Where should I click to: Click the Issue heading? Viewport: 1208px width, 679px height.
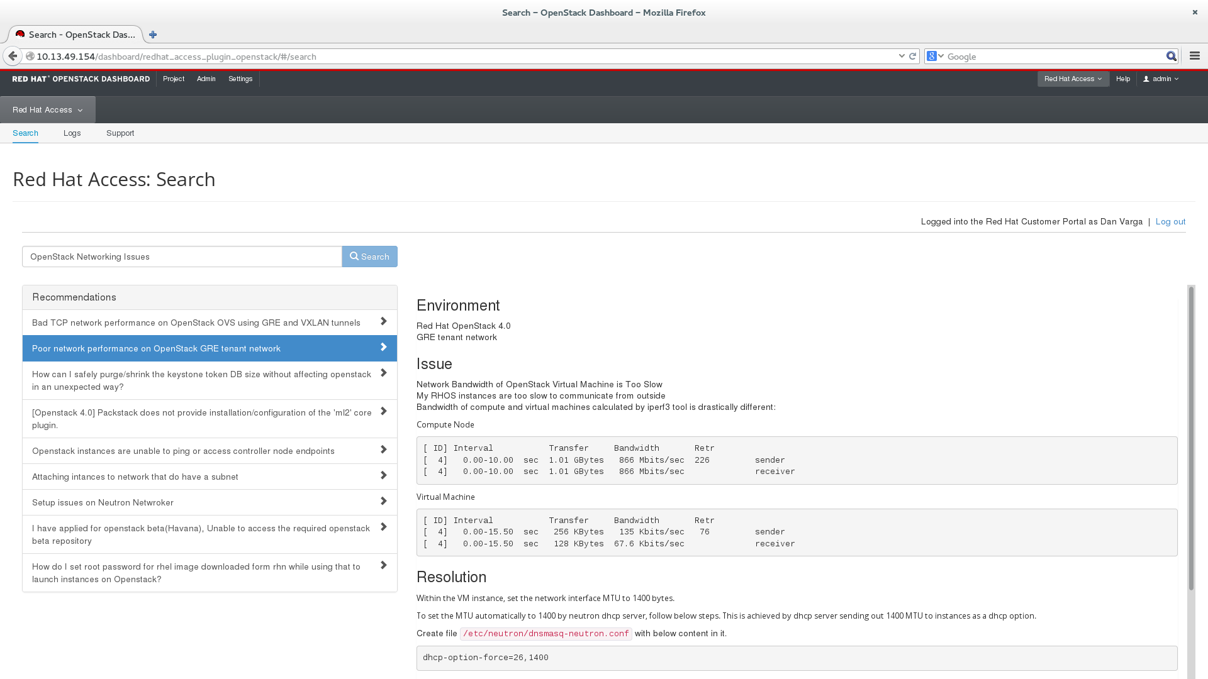pyautogui.click(x=434, y=364)
